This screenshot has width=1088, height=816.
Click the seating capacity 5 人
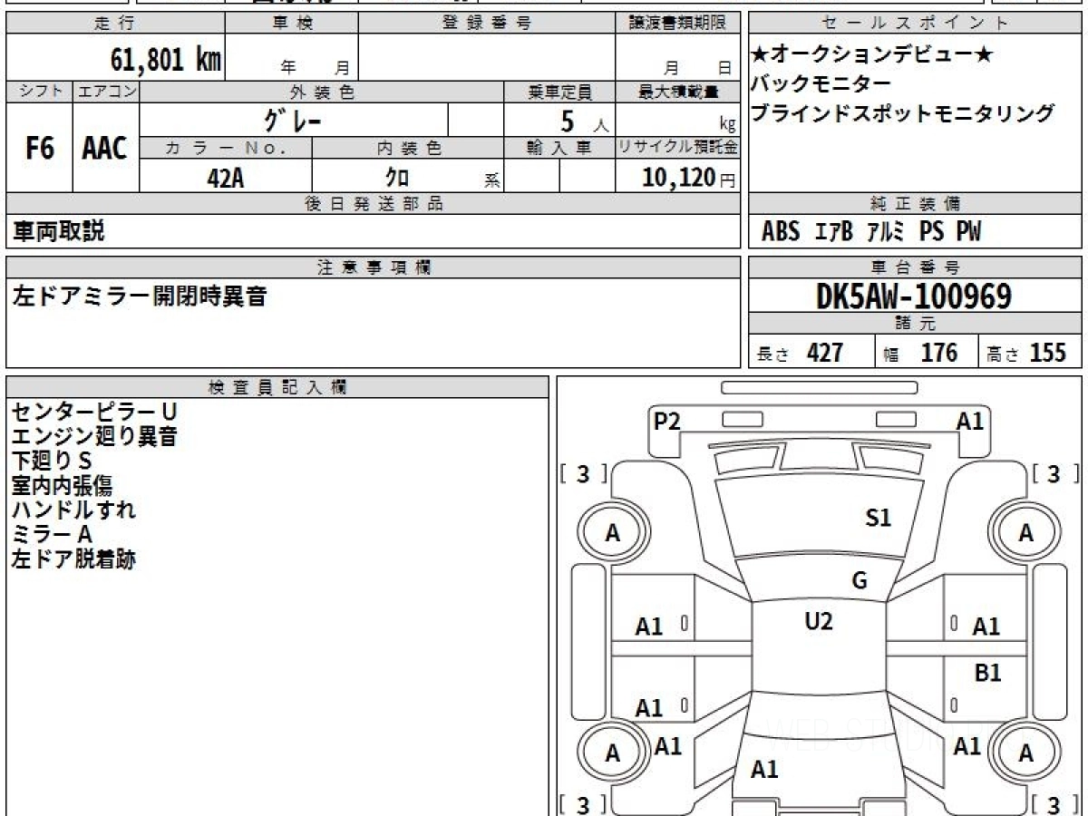point(584,121)
